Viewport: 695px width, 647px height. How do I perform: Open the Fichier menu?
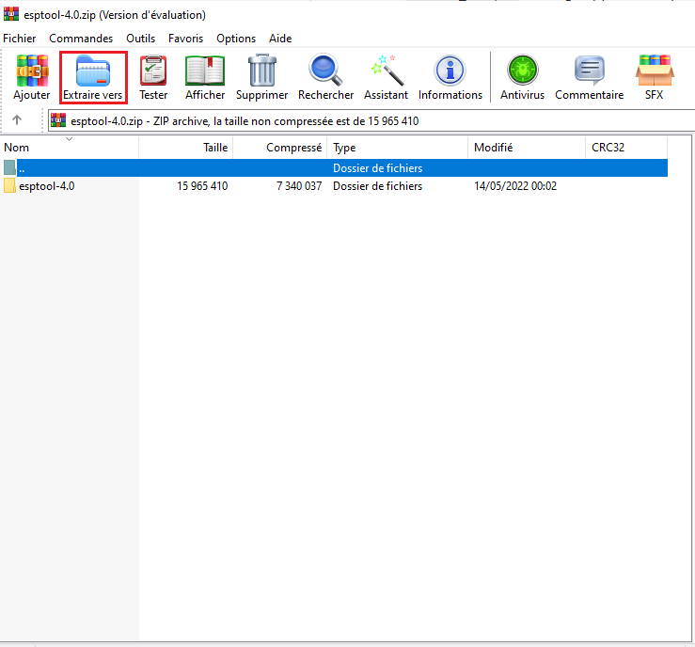19,39
